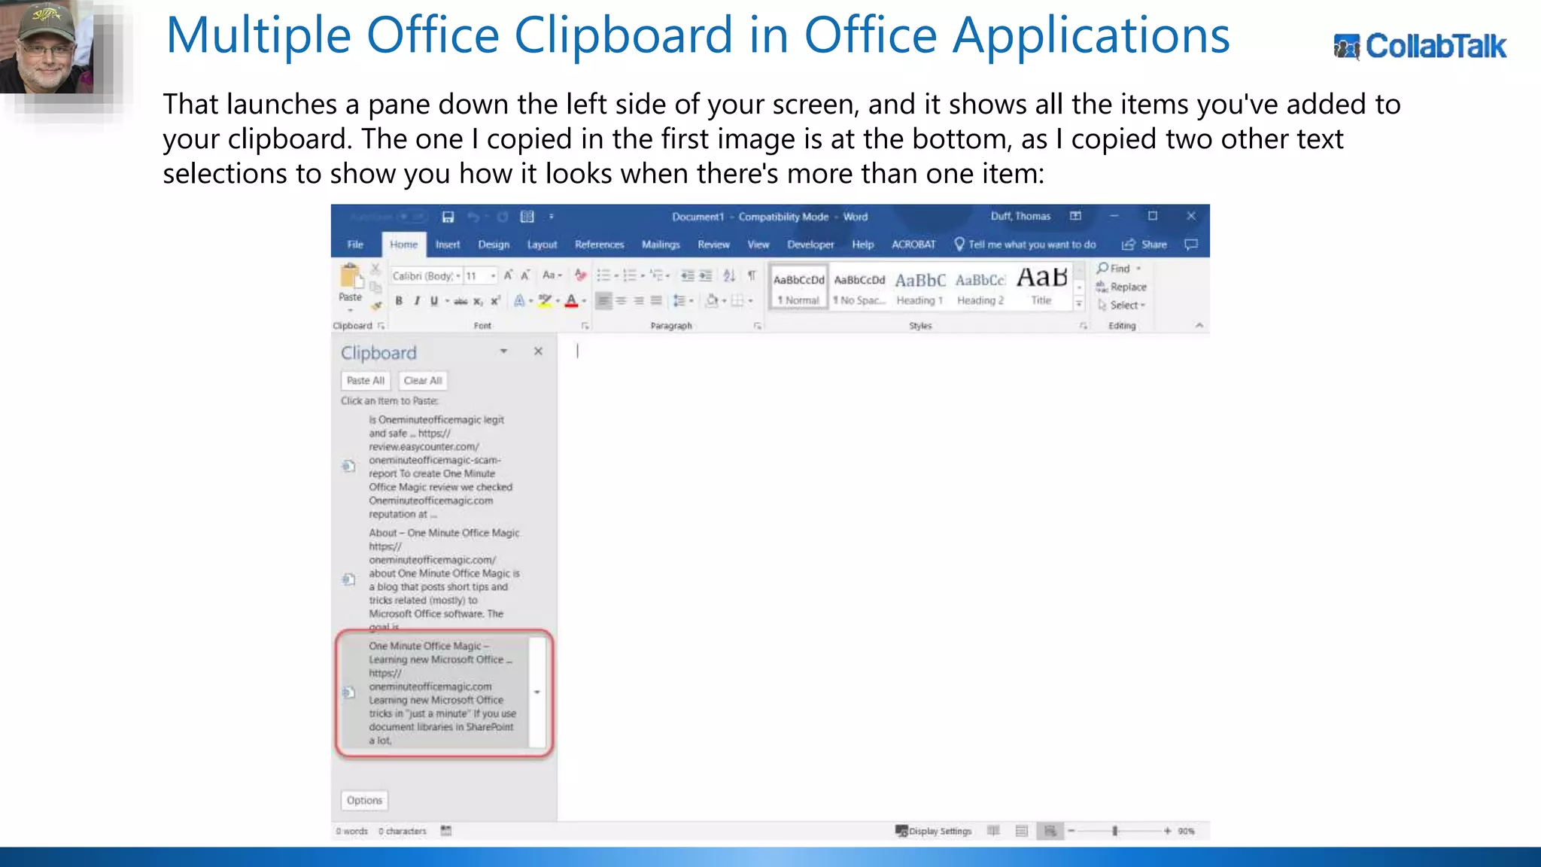Screen dimensions: 1541x867
Task: Click the Tell me what you want to do box
Action: [1026, 245]
